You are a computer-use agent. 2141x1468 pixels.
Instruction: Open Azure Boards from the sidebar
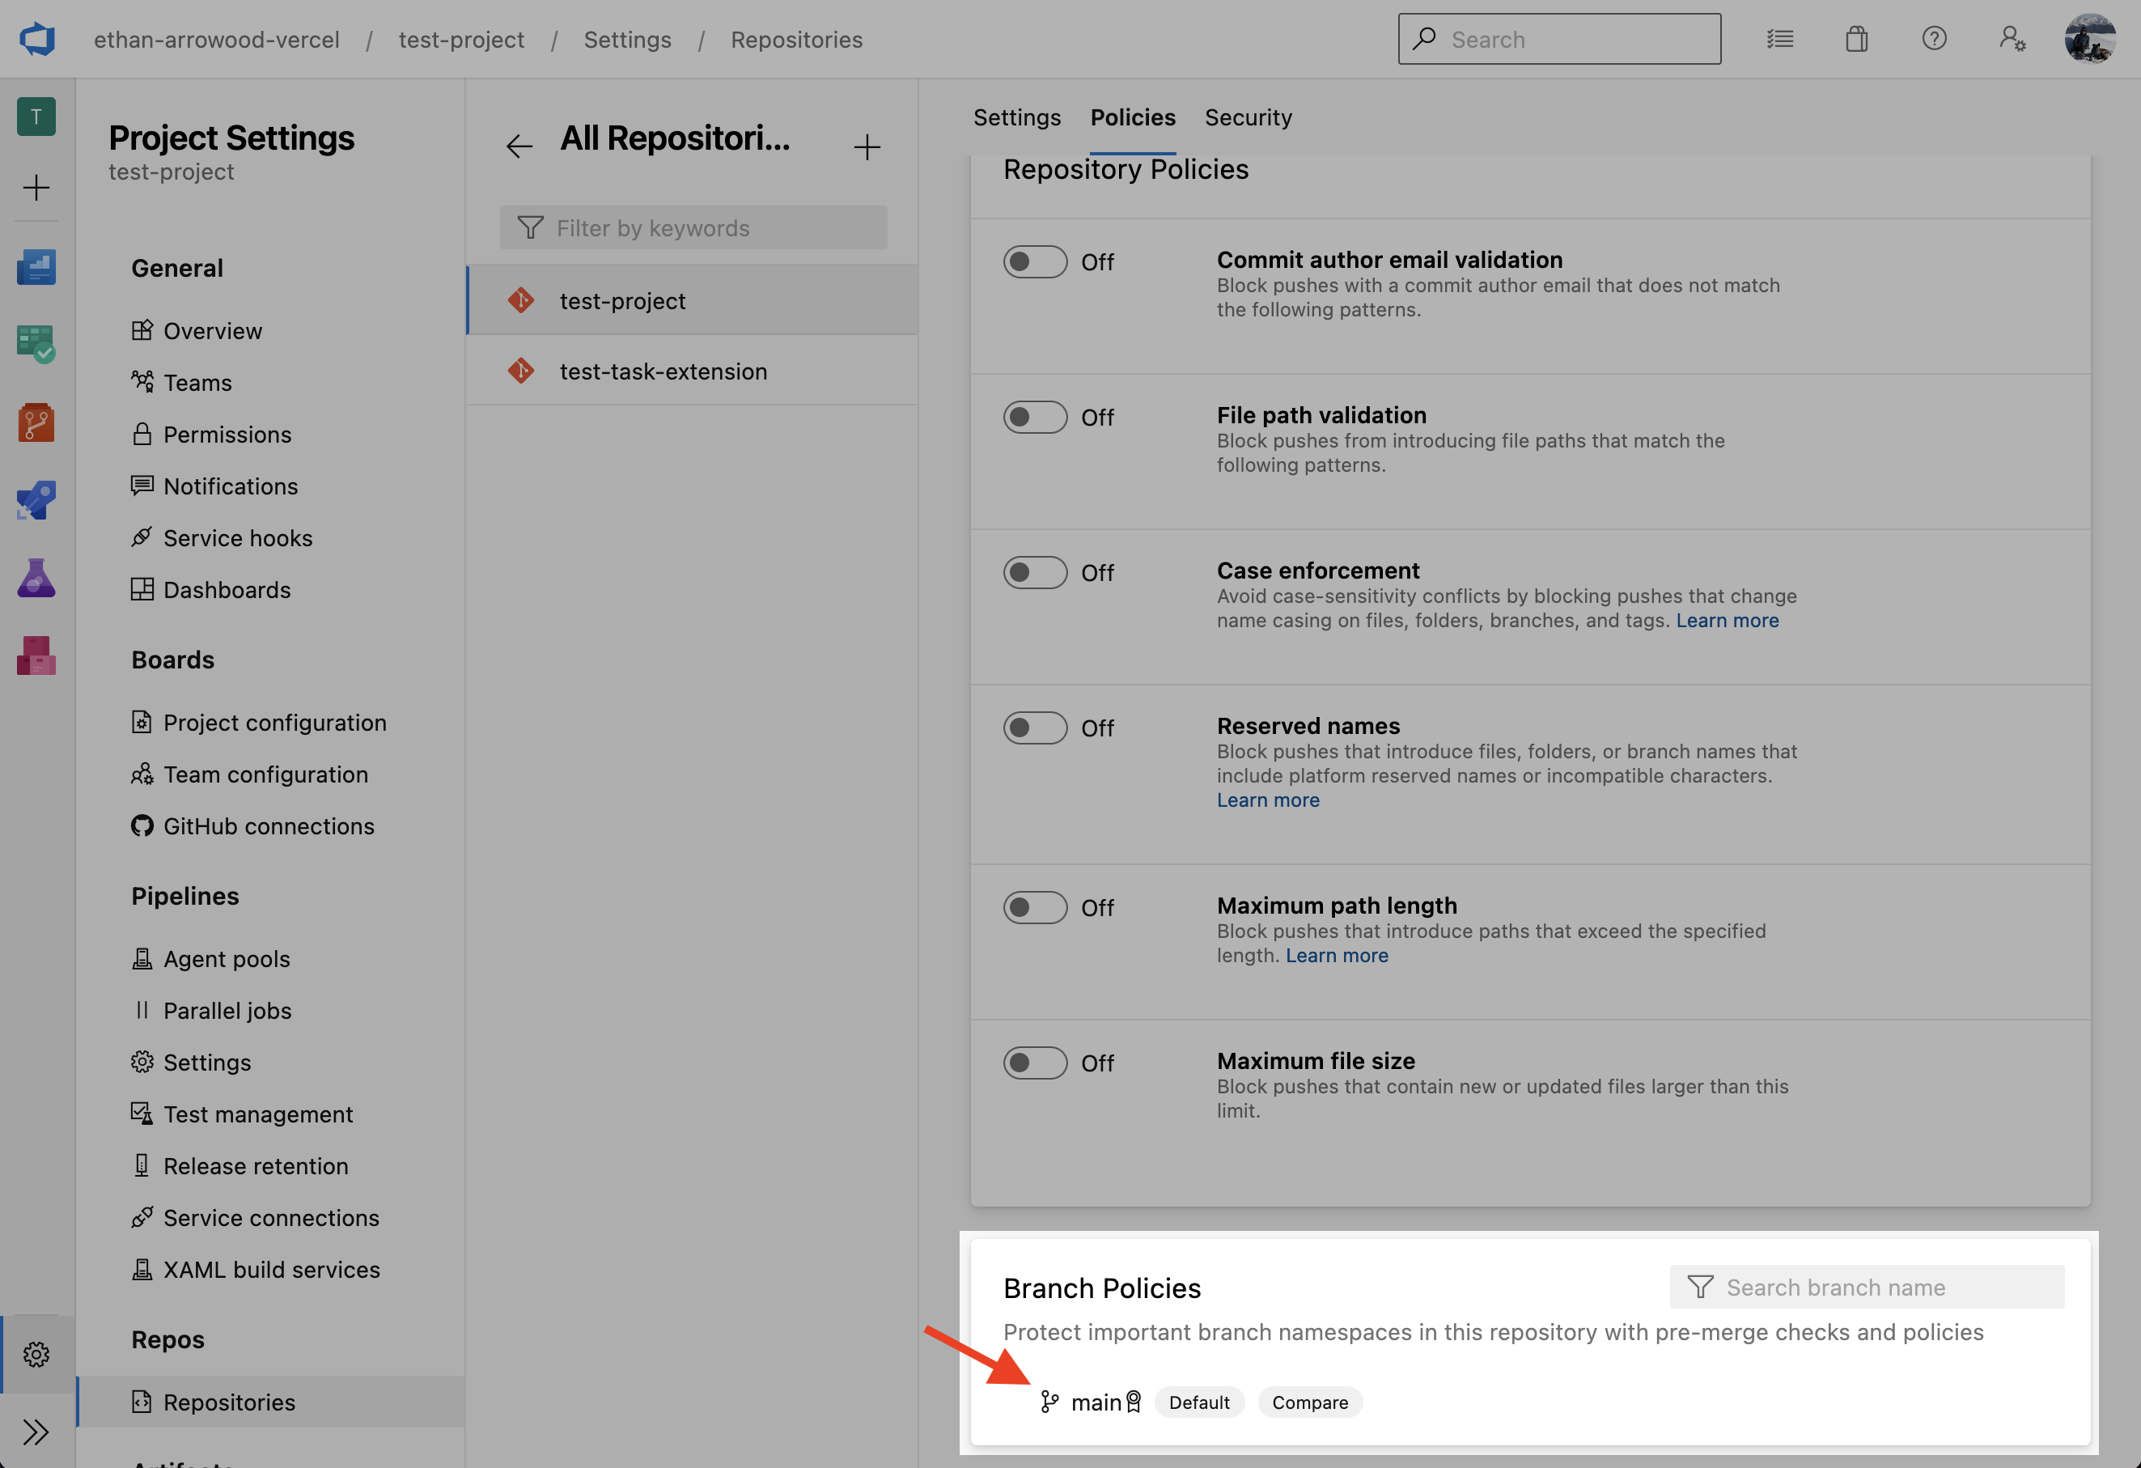(x=36, y=345)
